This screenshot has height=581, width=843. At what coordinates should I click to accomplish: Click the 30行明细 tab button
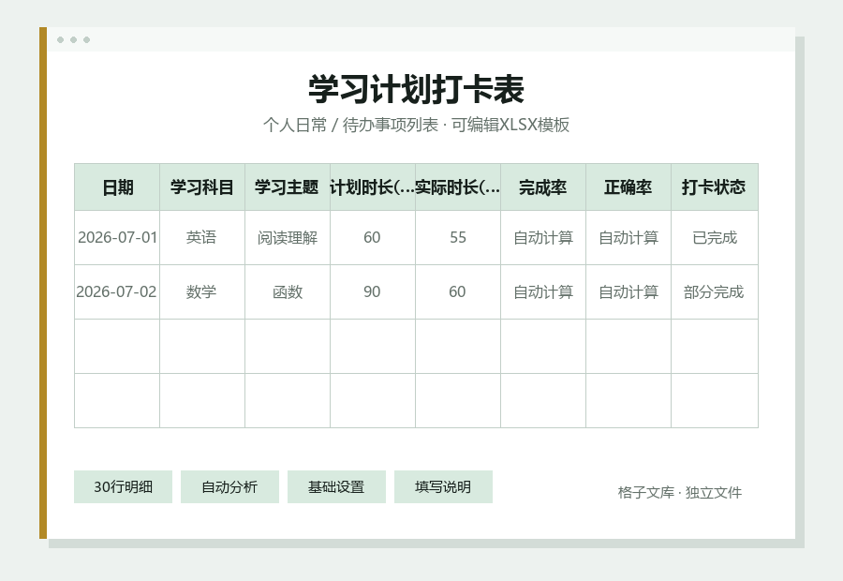pos(123,487)
